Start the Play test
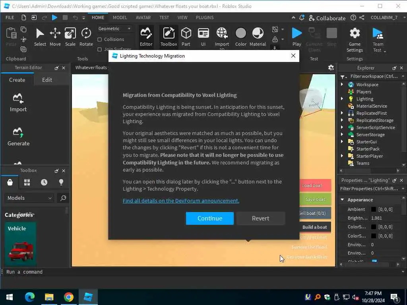This screenshot has height=305, width=407. tap(297, 37)
